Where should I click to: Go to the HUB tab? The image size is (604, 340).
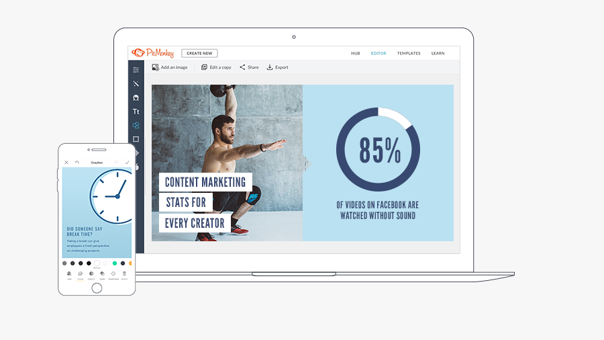[x=356, y=53]
